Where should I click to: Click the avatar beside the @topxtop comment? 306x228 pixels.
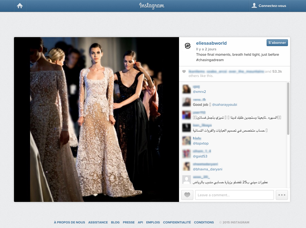coord(187,141)
